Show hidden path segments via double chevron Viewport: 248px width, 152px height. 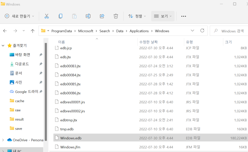pyautogui.click(x=48, y=31)
